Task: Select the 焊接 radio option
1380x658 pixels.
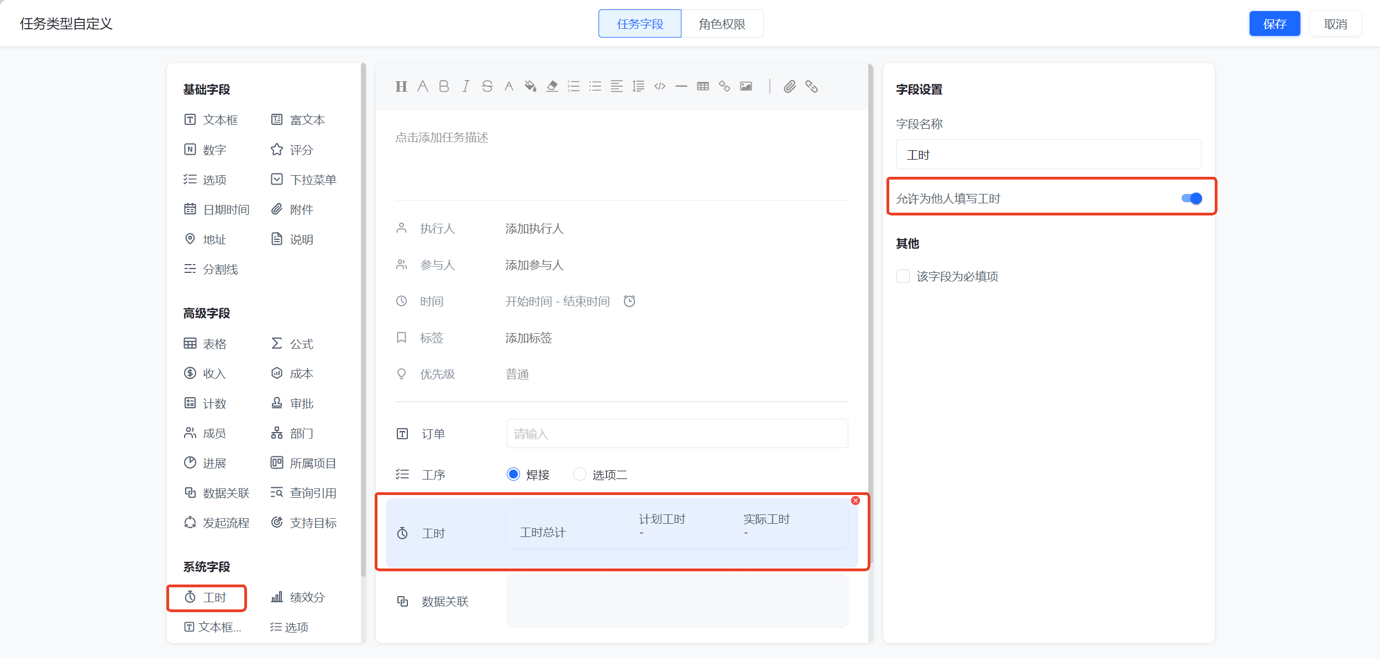Action: 513,474
